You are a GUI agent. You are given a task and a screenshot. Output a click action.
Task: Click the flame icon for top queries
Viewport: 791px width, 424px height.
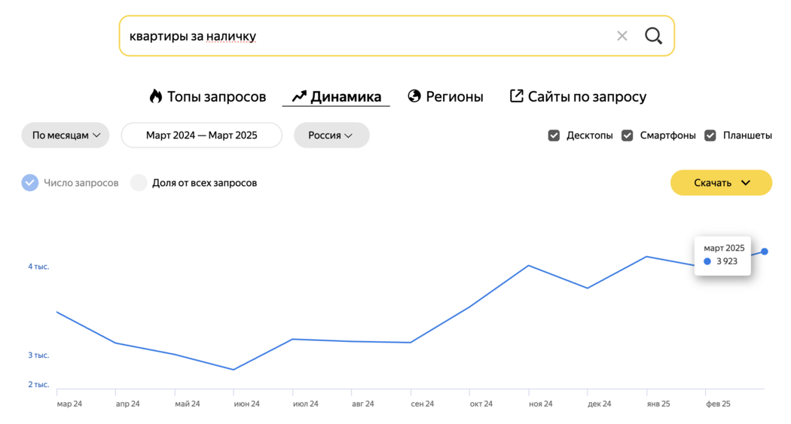[155, 96]
